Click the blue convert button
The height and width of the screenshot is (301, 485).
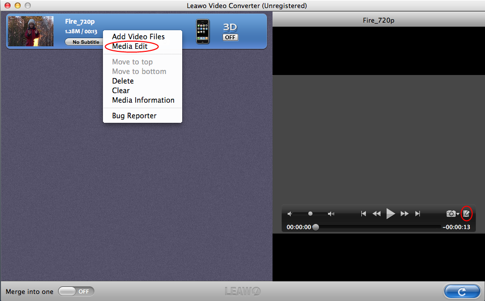pyautogui.click(x=462, y=291)
